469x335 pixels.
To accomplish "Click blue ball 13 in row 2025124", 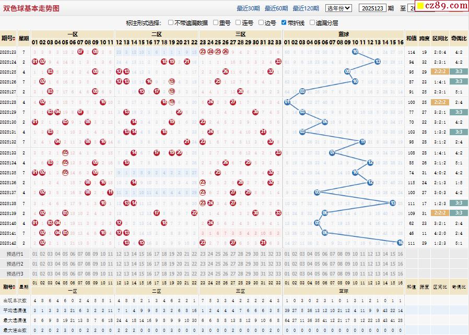I will [378, 62].
